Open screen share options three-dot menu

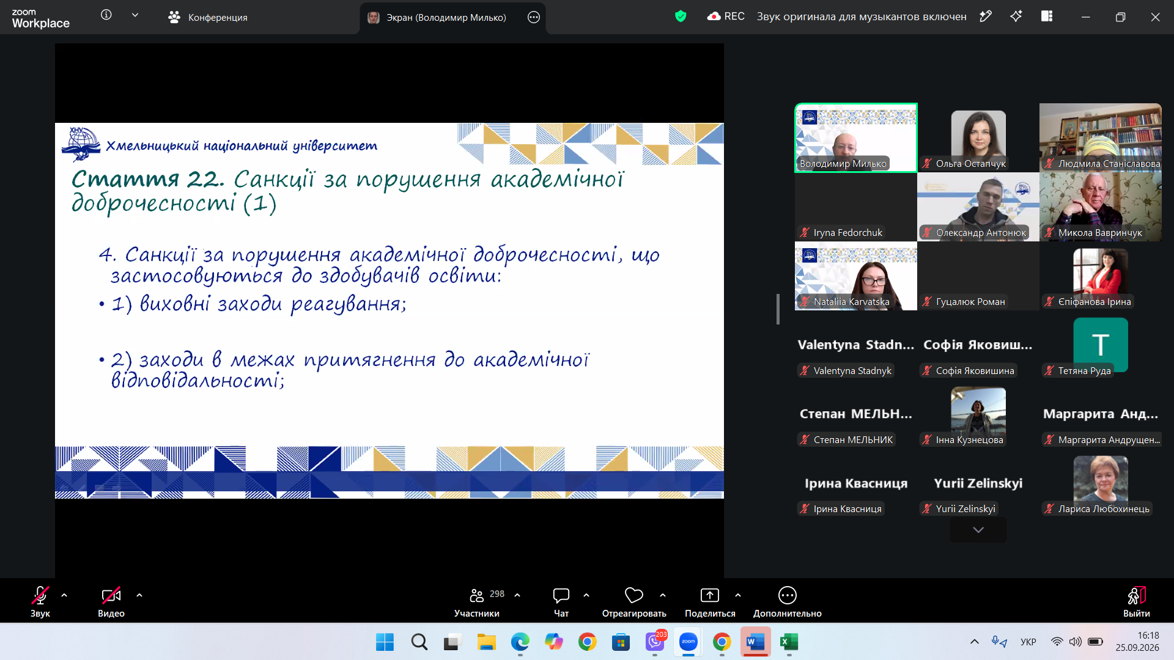[534, 17]
